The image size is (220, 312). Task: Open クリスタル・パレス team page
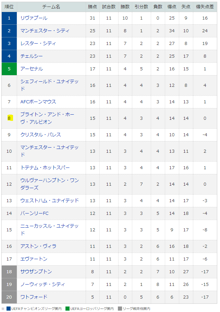pos(40,135)
